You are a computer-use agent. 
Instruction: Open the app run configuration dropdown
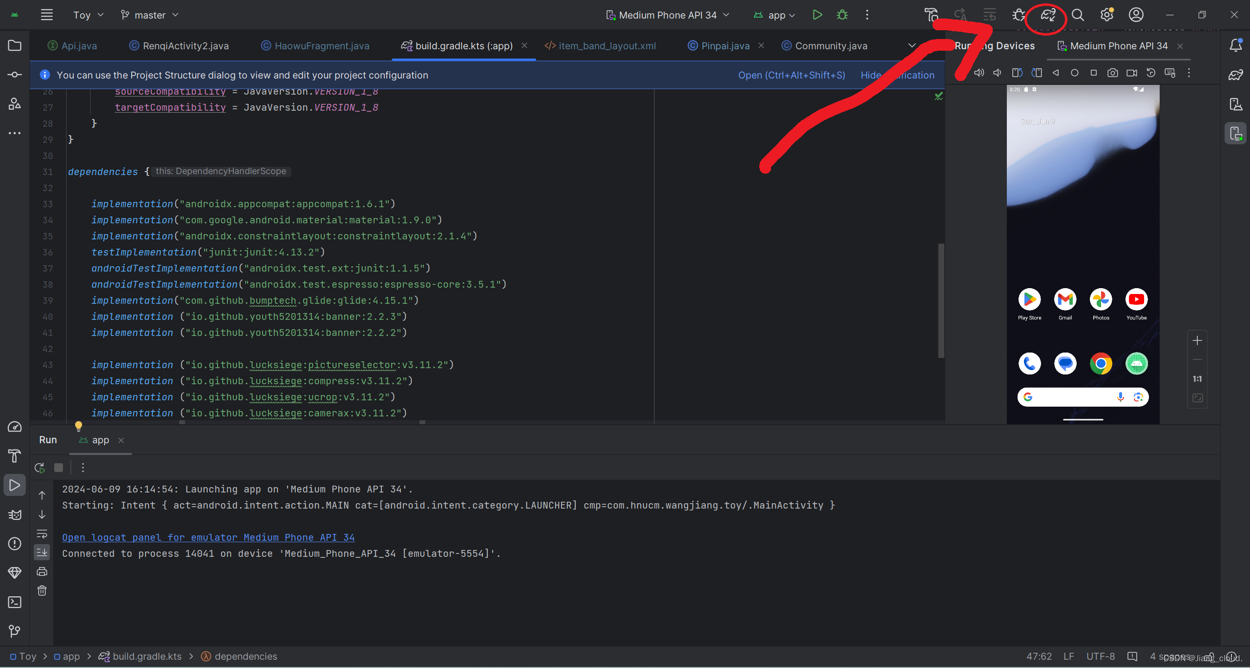pyautogui.click(x=774, y=15)
